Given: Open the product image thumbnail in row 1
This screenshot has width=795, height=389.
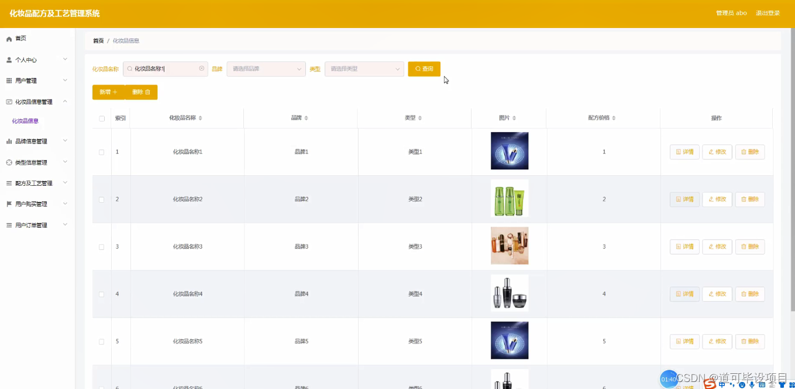Looking at the screenshot, I should pos(510,151).
